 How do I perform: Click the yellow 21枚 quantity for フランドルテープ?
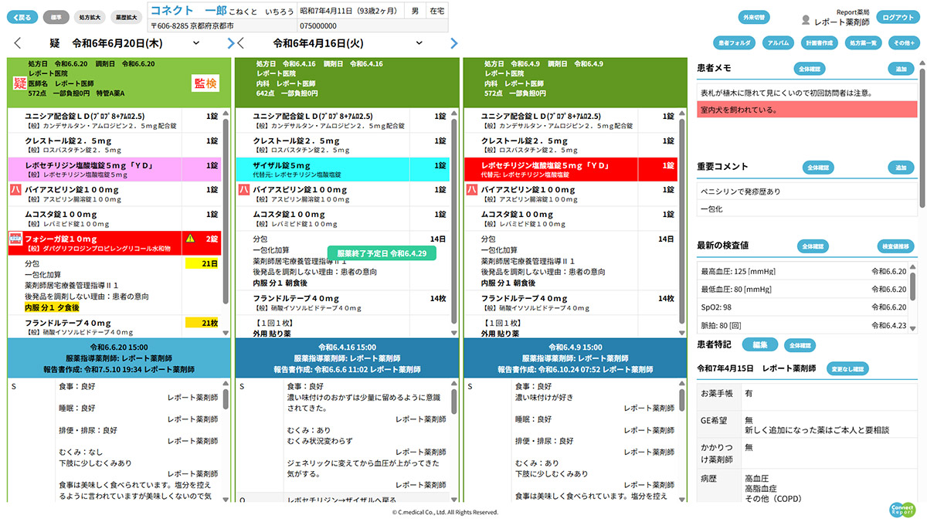click(203, 323)
